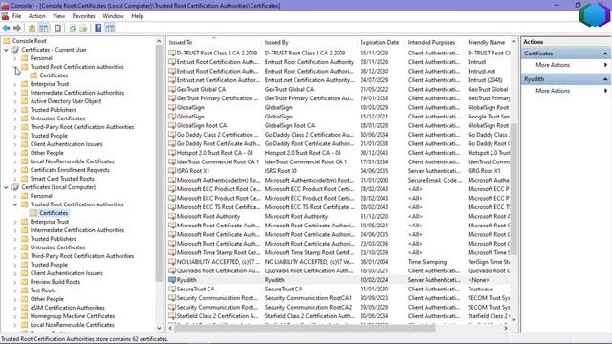Click the console app icon beside File menu
612x344 pixels.
5,16
